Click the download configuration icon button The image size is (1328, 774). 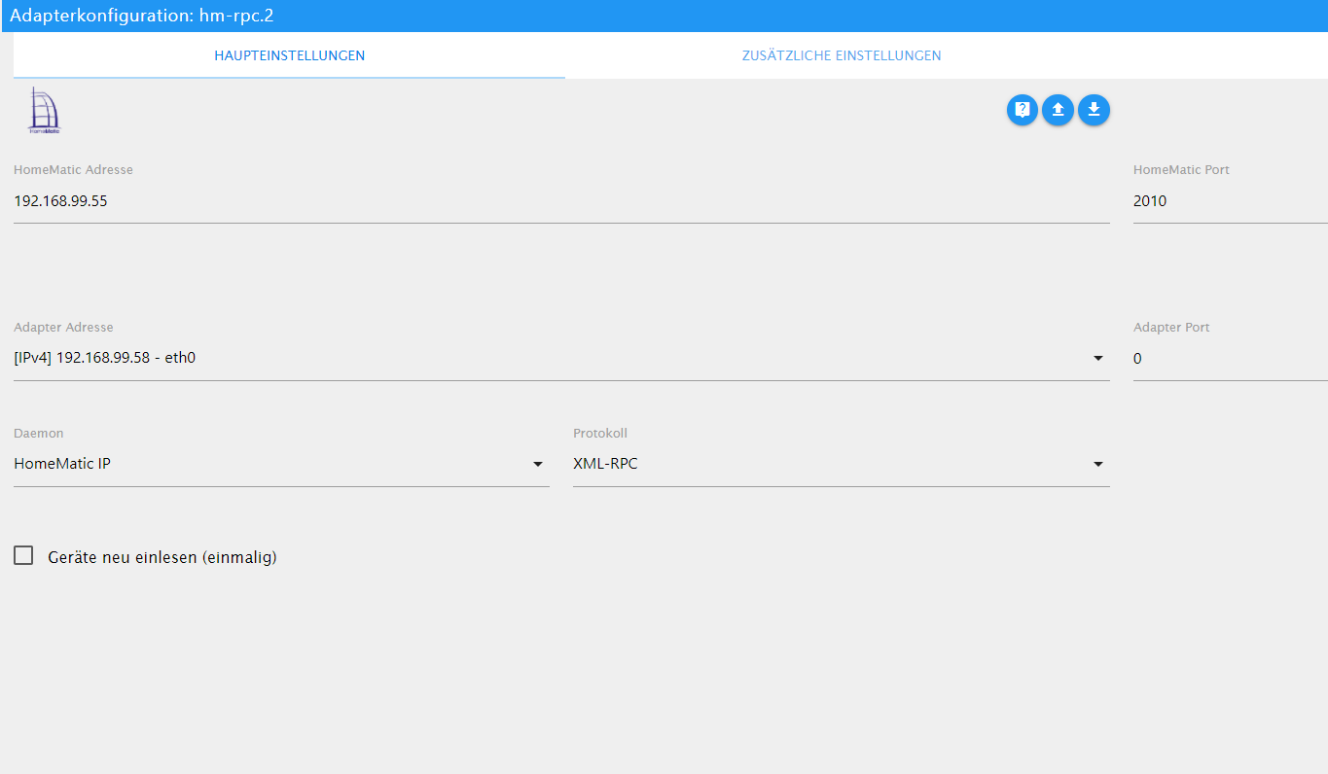pyautogui.click(x=1094, y=110)
